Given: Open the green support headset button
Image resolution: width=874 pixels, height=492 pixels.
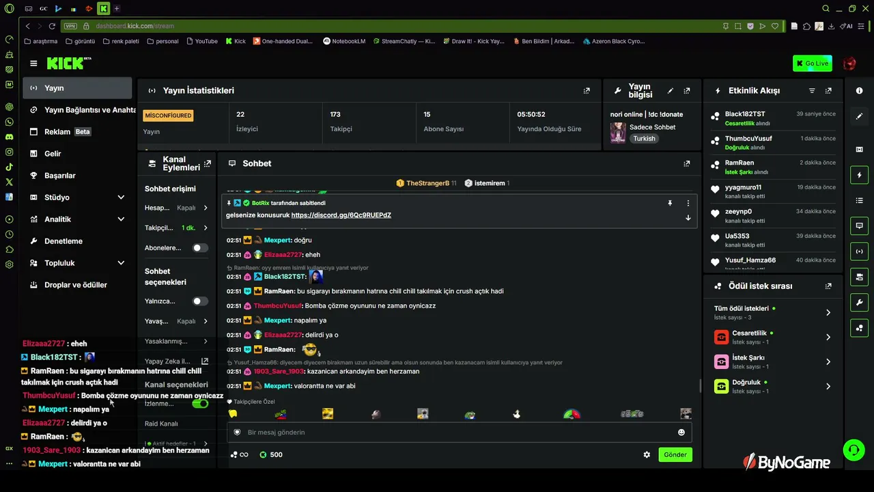Looking at the screenshot, I should [x=854, y=450].
